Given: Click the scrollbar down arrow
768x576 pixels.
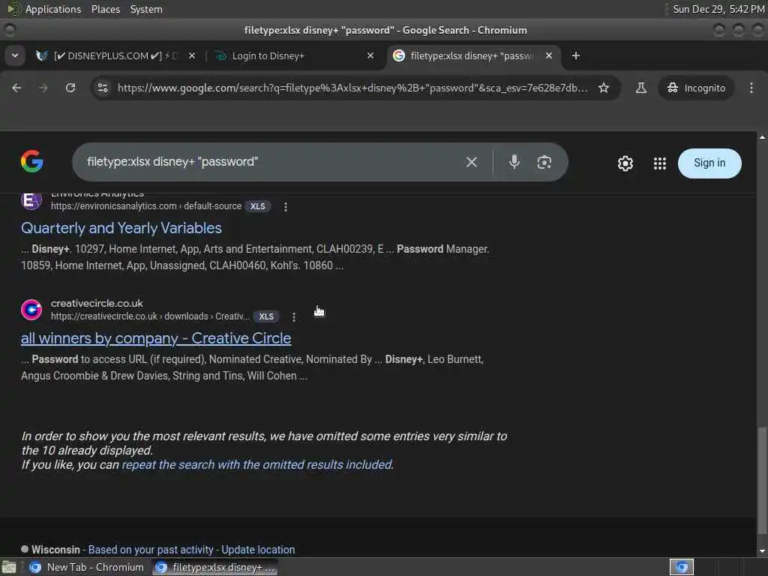Looking at the screenshot, I should click(x=762, y=551).
